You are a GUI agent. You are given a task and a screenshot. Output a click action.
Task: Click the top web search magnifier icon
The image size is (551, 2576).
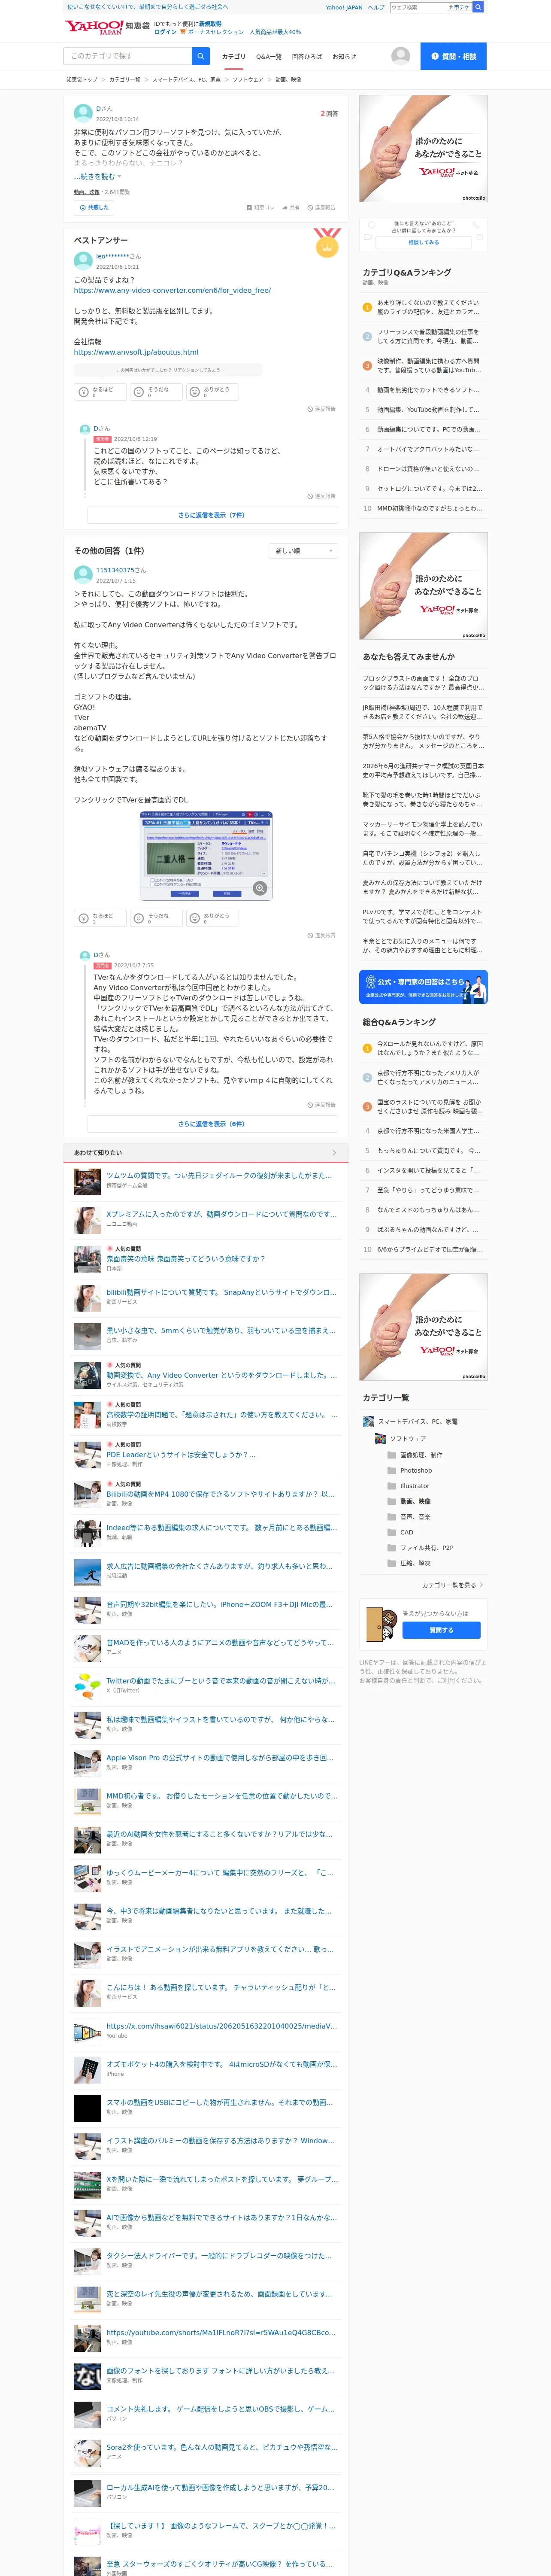coord(478,7)
